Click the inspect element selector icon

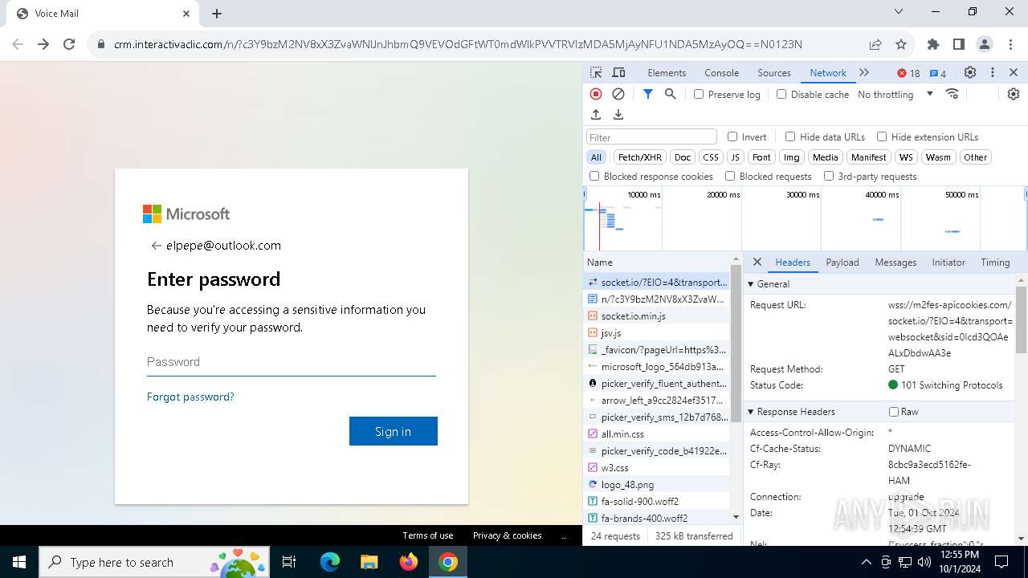coord(595,72)
